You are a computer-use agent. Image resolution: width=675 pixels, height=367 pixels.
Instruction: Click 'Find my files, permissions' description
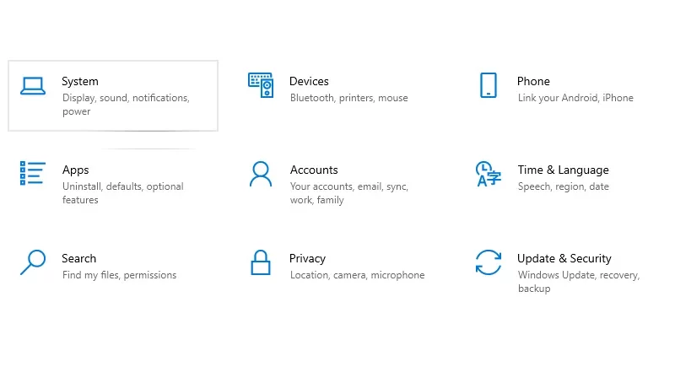pyautogui.click(x=119, y=275)
